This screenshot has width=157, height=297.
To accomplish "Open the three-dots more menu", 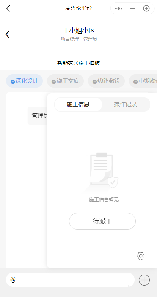I will pos(118,8).
